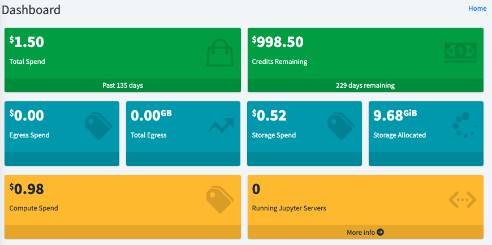
Task: Click the Egress Spend label
Action: pos(29,135)
